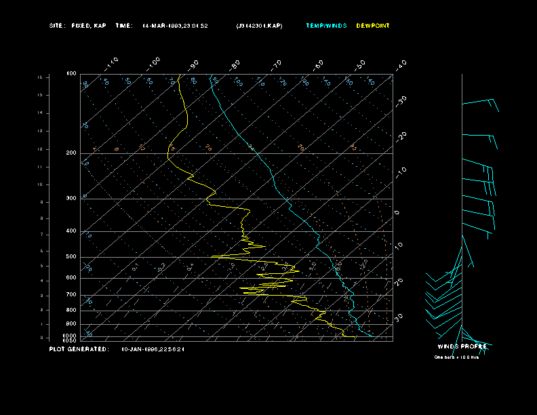537x415 pixels.
Task: Click the 300 pressure level label
Action: (71, 198)
